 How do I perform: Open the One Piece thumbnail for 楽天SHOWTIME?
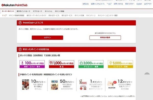tap(55, 85)
